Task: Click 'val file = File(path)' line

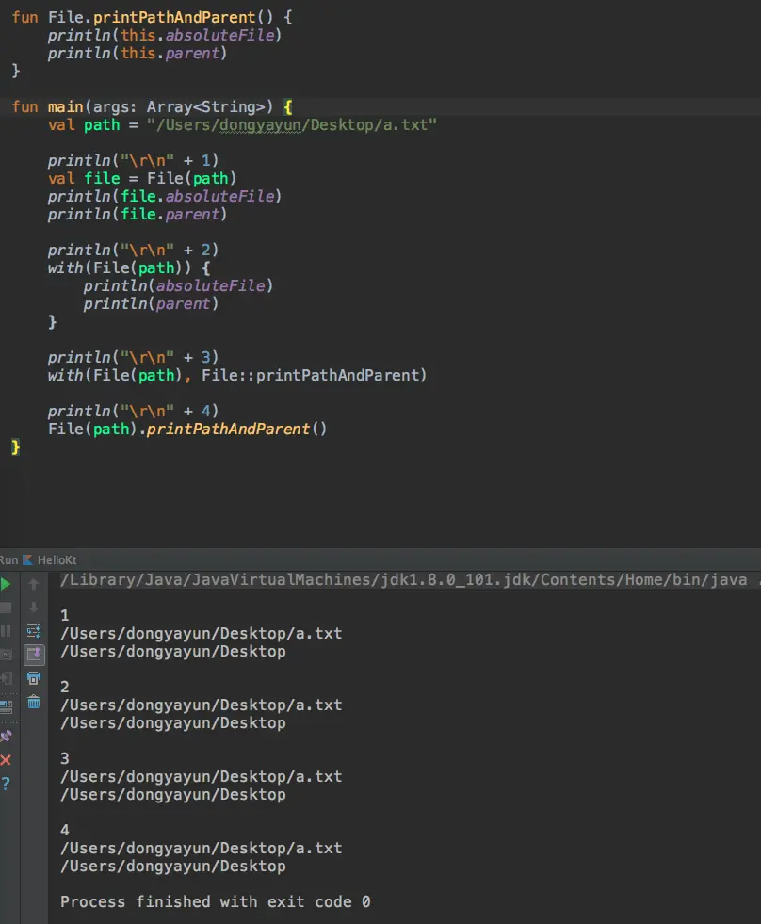Action: tap(142, 178)
